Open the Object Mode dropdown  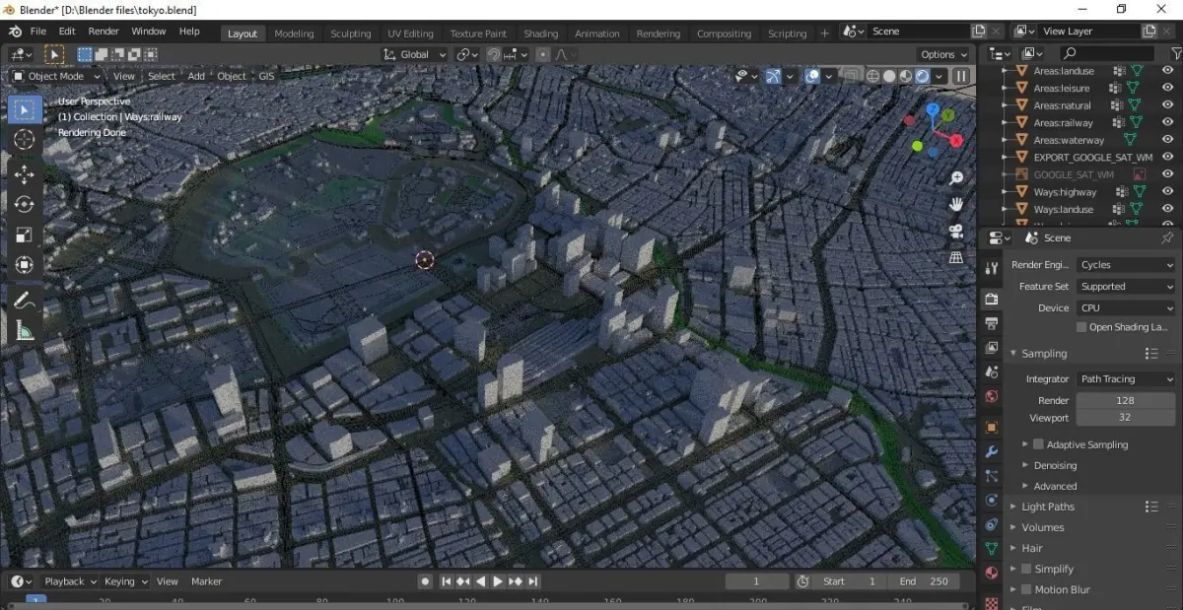tap(56, 76)
